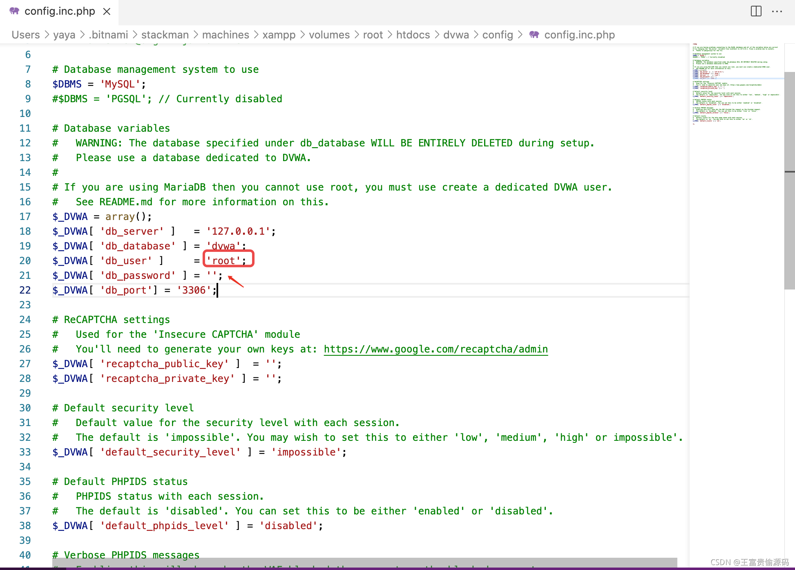Open the Users breadcrumb segment
This screenshot has width=795, height=570.
[26, 35]
